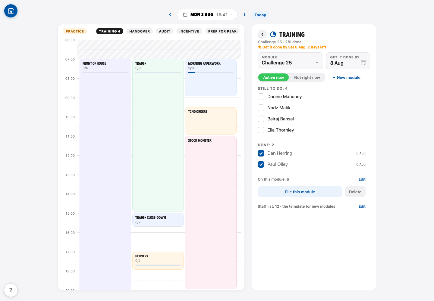434x301 pixels.
Task: Go to the previous day arrow
Action: point(170,14)
